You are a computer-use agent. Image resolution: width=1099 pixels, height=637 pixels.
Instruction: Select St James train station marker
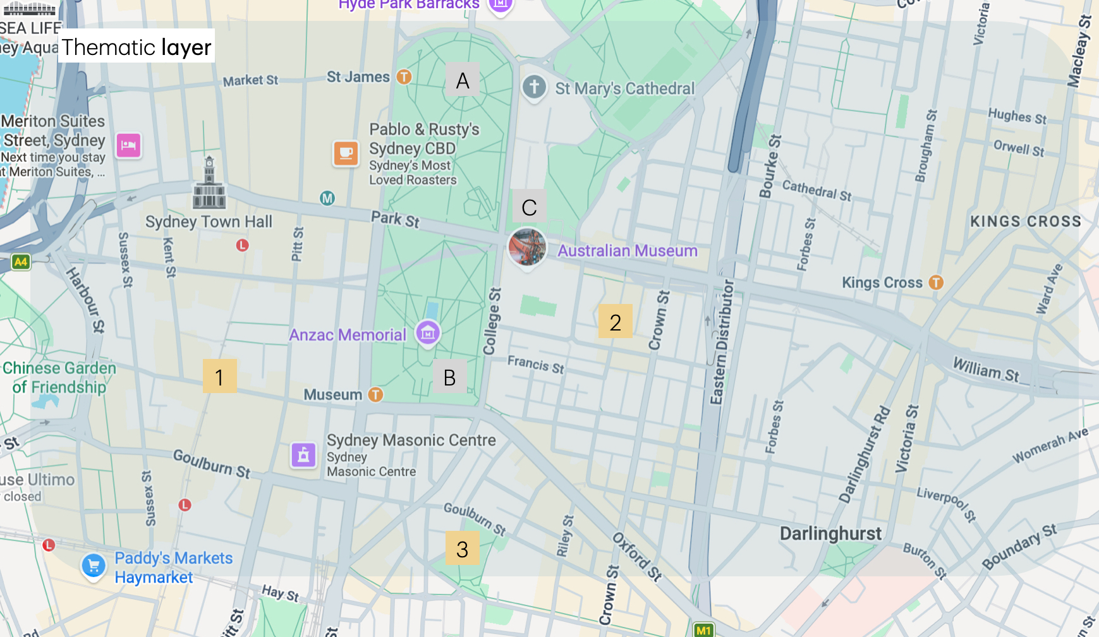(404, 76)
